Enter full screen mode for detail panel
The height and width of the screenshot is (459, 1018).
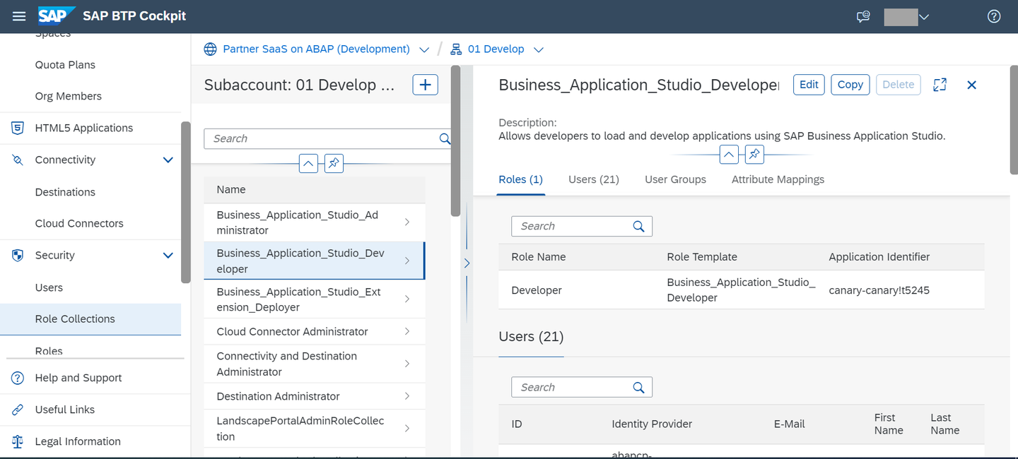point(940,85)
